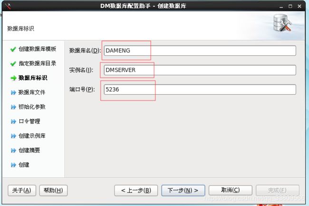
Task: Click blue arrow icon beside 口令管理
Action: tap(13, 122)
